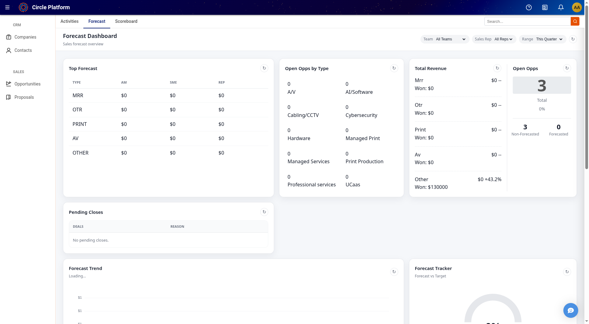
Task: Refresh the Open Opps by Type card
Action: pyautogui.click(x=394, y=68)
